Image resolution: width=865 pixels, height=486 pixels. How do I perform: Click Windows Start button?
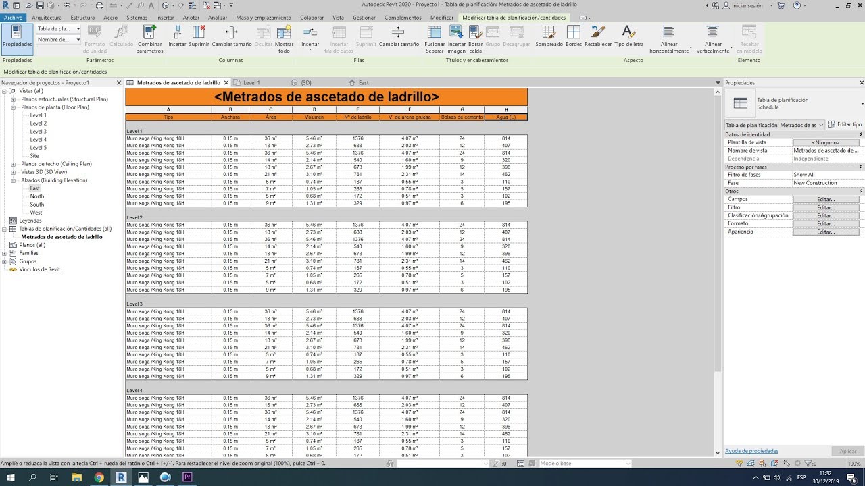tap(10, 477)
